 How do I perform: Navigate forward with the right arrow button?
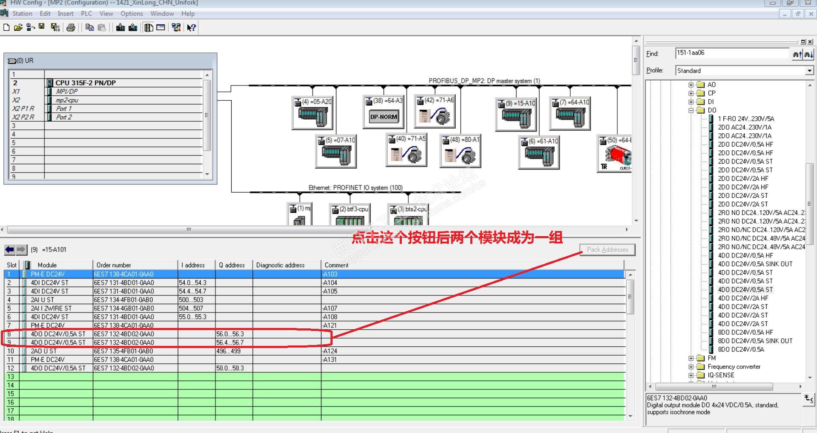pyautogui.click(x=21, y=249)
